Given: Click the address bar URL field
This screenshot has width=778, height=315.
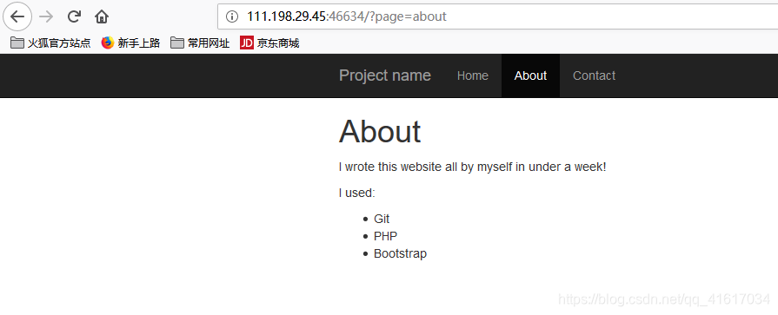Looking at the screenshot, I should click(498, 16).
